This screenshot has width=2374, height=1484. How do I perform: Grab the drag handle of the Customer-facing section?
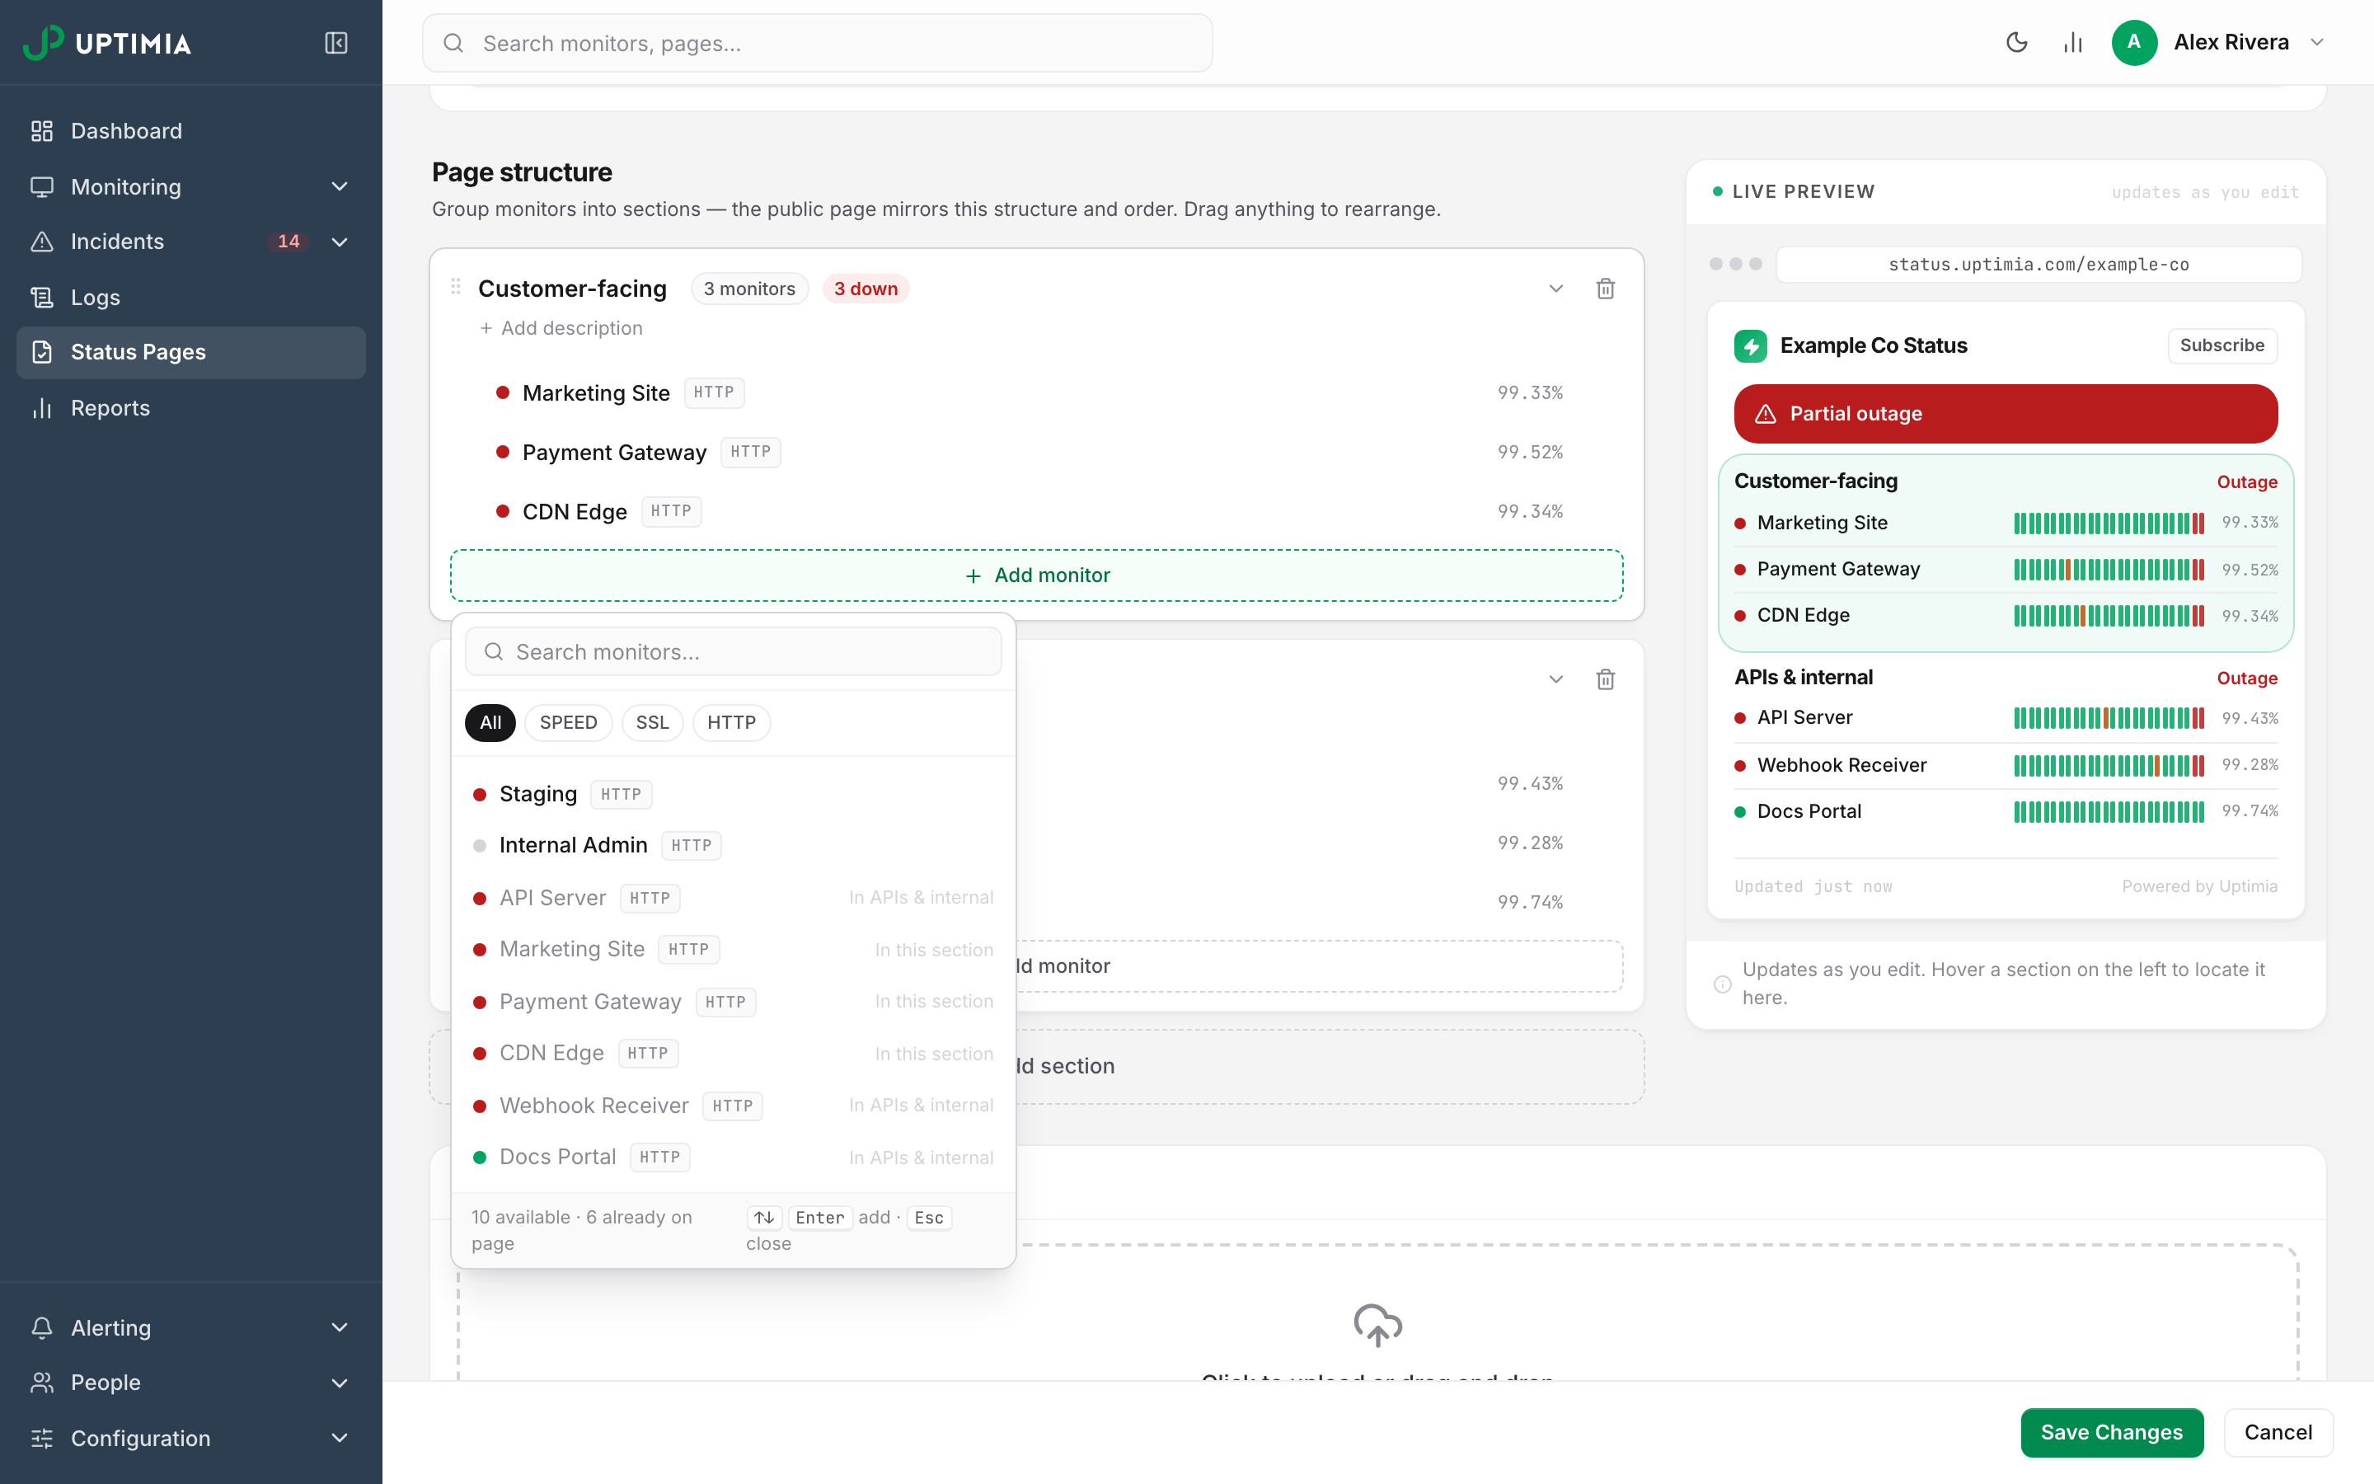(x=456, y=287)
